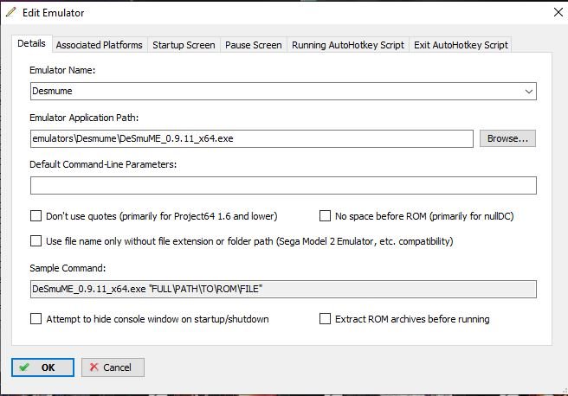Image resolution: width=568 pixels, height=396 pixels.
Task: Check Use file name only without extension
Action: (x=35, y=241)
